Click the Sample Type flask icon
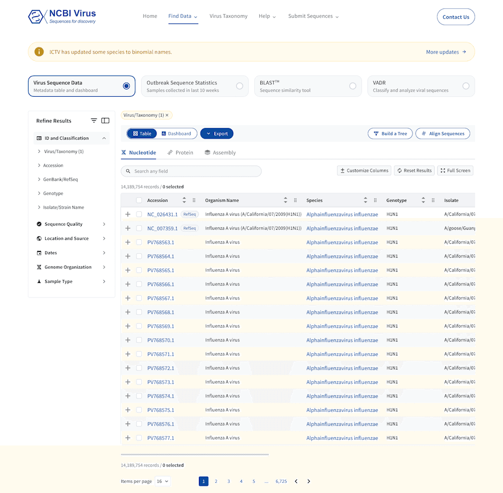Screen dimensions: 503x493 pyautogui.click(x=39, y=281)
